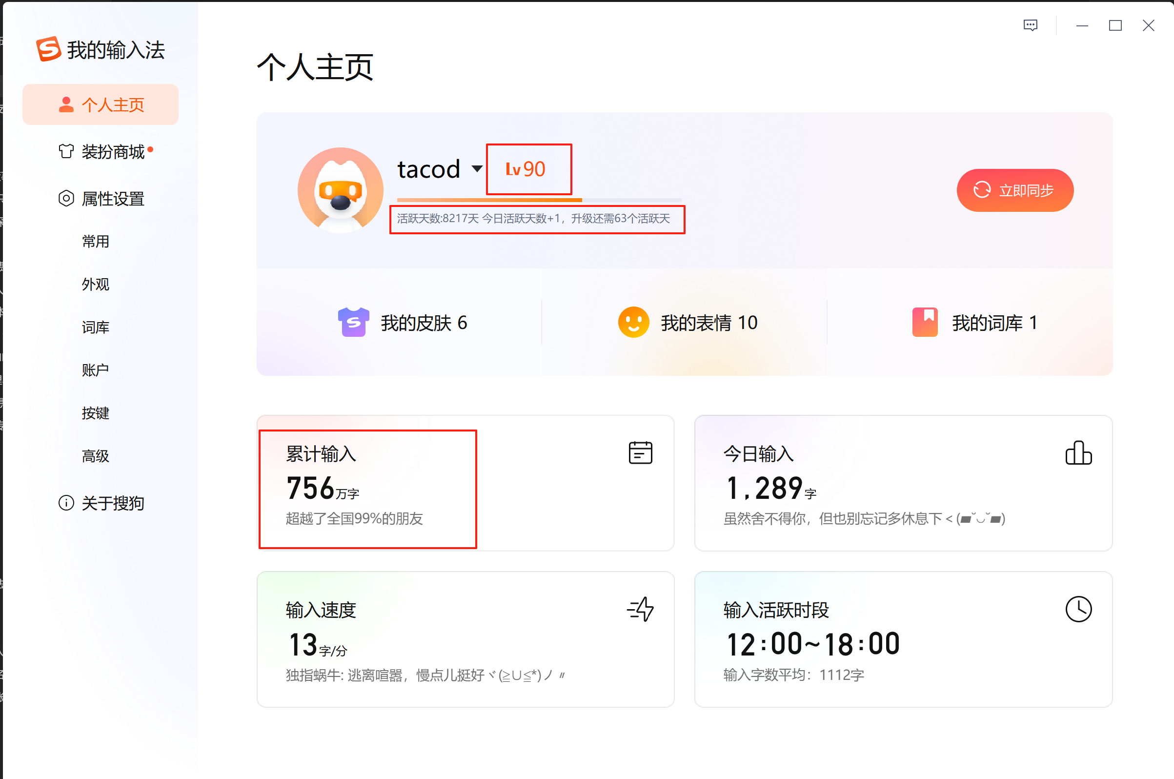Click the user avatar picture
Image resolution: width=1174 pixels, height=779 pixels.
340,190
